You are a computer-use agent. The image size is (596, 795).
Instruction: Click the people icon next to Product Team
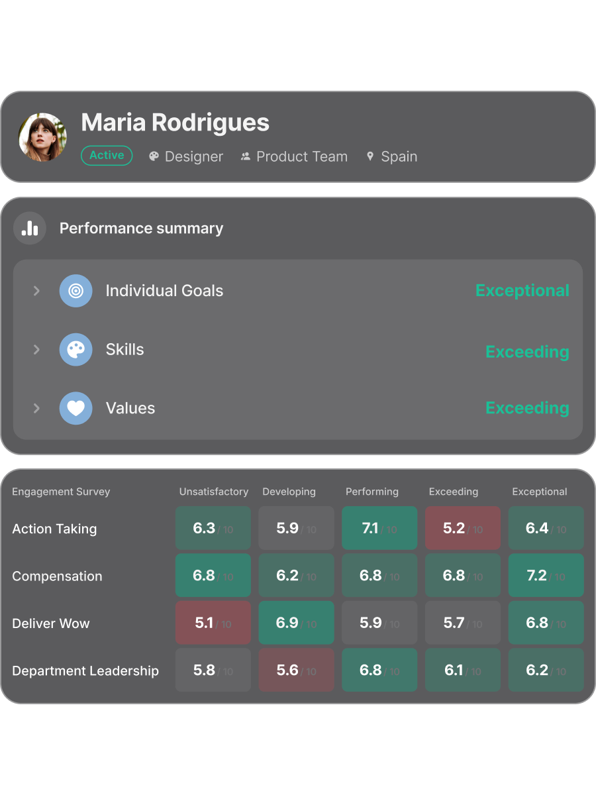tap(246, 156)
